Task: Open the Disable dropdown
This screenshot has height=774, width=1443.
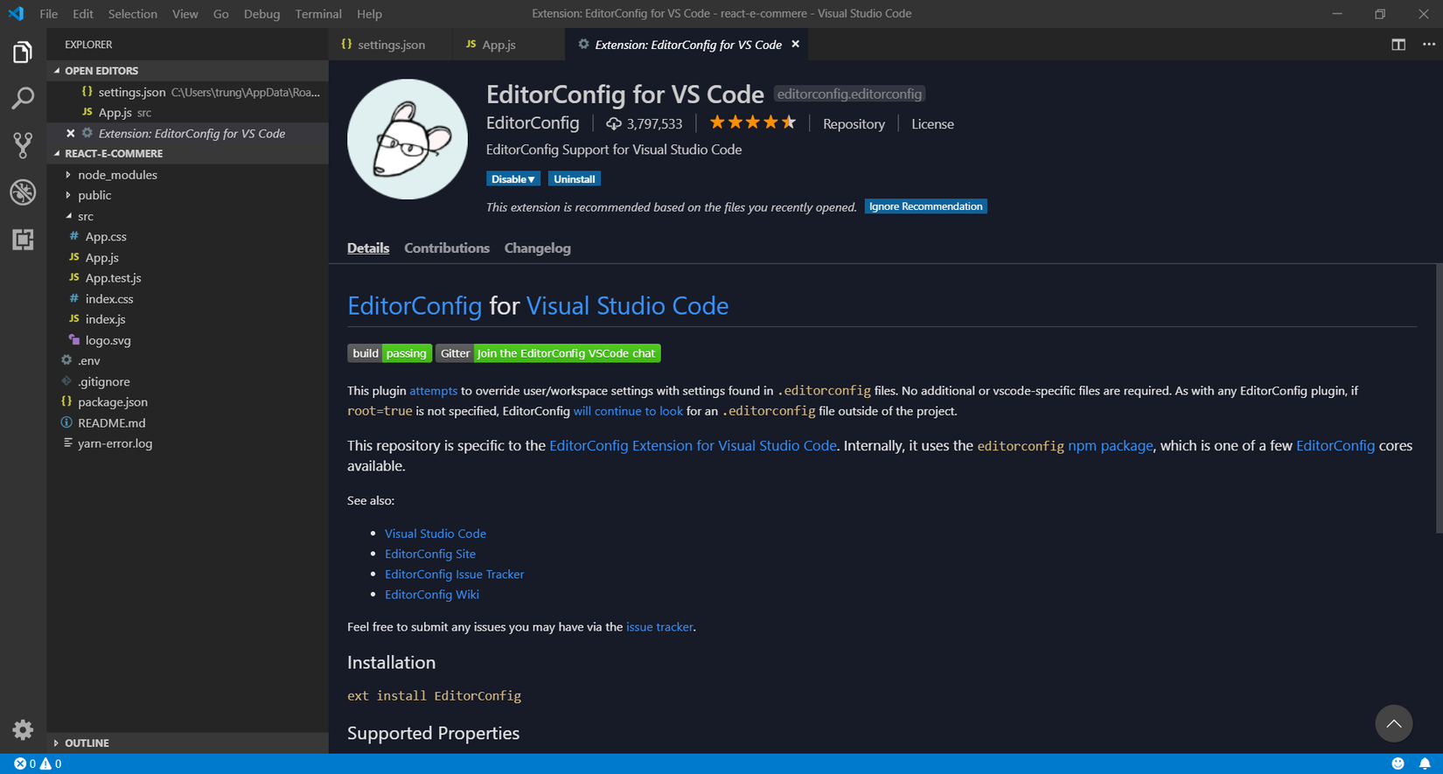Action: coord(513,179)
